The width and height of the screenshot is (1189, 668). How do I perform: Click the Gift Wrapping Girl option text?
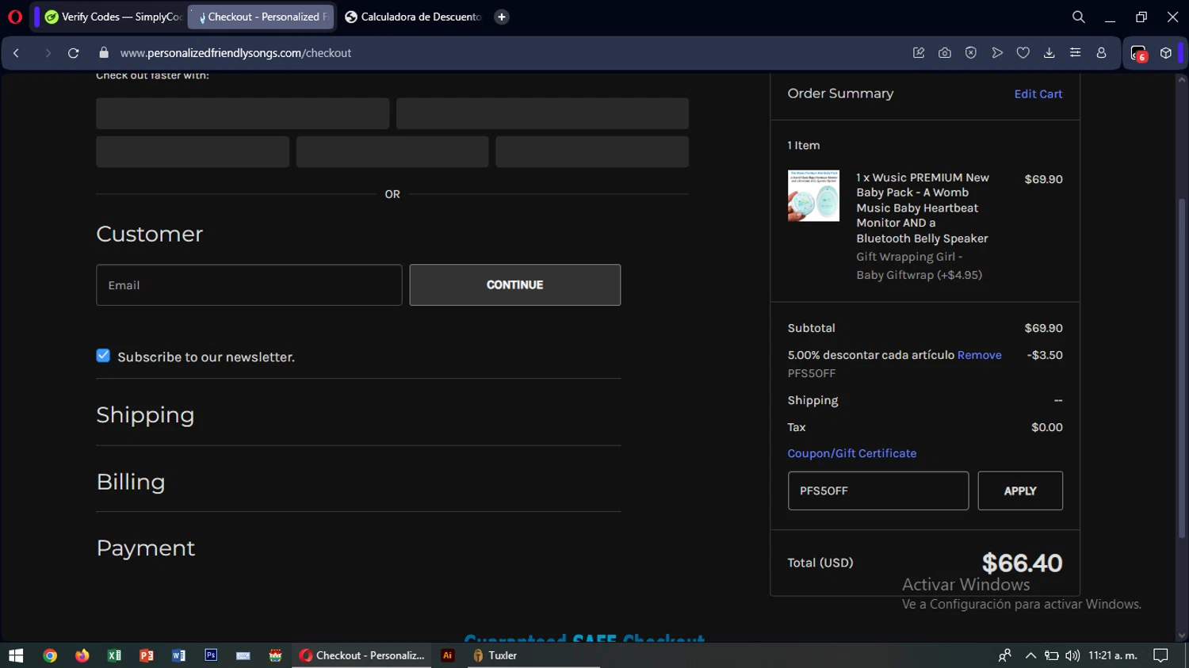pyautogui.click(x=919, y=265)
